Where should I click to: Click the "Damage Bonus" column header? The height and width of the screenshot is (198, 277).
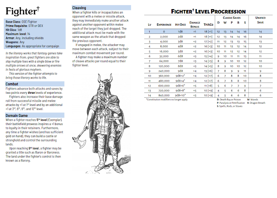click(195, 24)
